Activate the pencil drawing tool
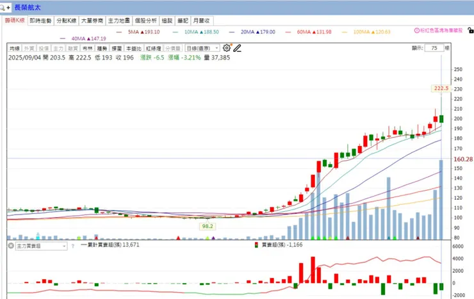This screenshot has width=474, height=299. pyautogui.click(x=237, y=48)
